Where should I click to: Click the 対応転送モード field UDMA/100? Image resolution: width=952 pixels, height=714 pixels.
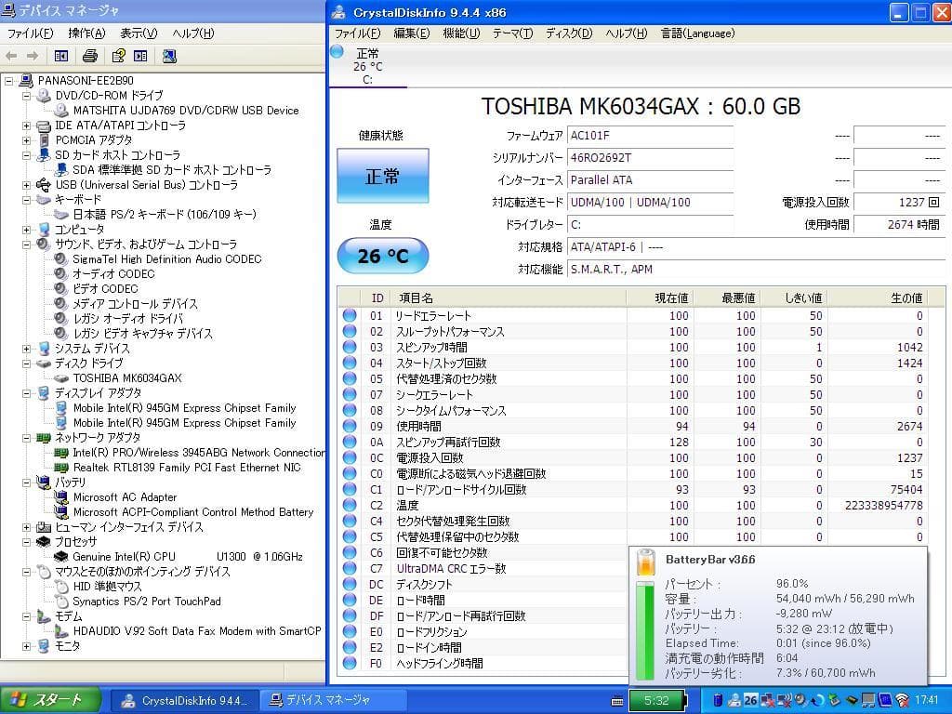[x=650, y=202]
